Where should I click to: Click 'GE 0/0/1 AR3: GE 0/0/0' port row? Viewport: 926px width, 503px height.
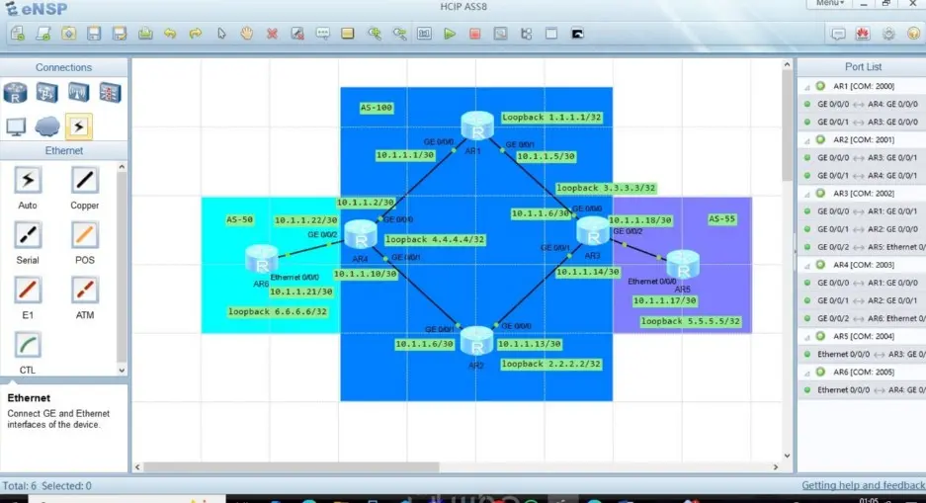coord(862,122)
